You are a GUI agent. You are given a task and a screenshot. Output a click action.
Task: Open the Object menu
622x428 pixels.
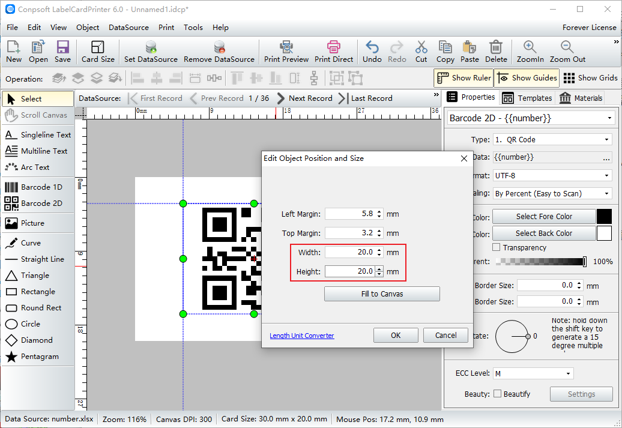pyautogui.click(x=88, y=28)
